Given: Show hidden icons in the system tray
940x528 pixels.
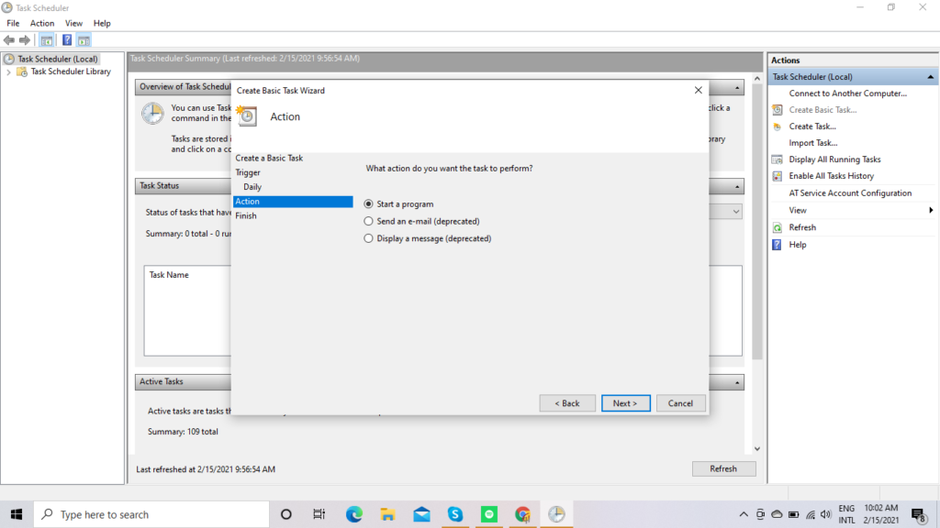Looking at the screenshot, I should [744, 514].
